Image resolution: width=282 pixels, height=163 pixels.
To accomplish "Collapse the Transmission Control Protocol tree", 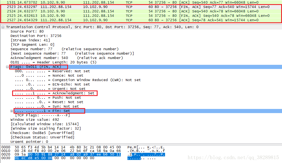I will [3, 27].
